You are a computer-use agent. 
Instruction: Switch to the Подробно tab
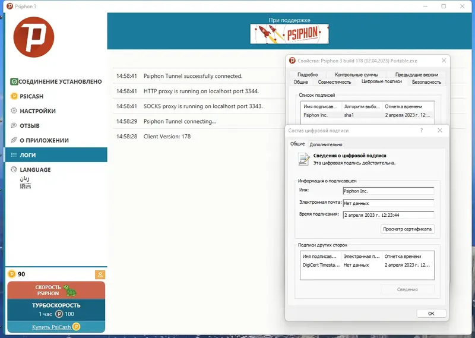[308, 75]
